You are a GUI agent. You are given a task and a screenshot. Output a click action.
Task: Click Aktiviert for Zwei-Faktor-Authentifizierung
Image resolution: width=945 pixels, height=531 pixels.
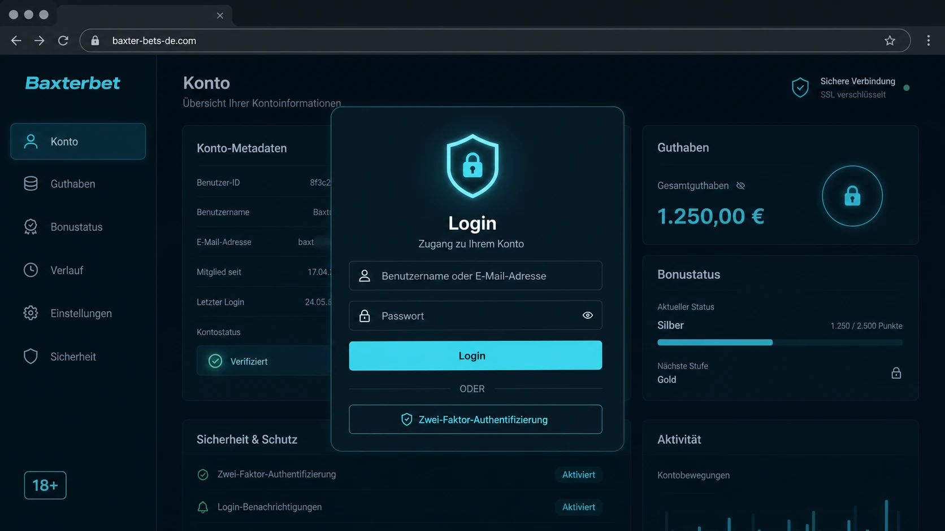578,475
